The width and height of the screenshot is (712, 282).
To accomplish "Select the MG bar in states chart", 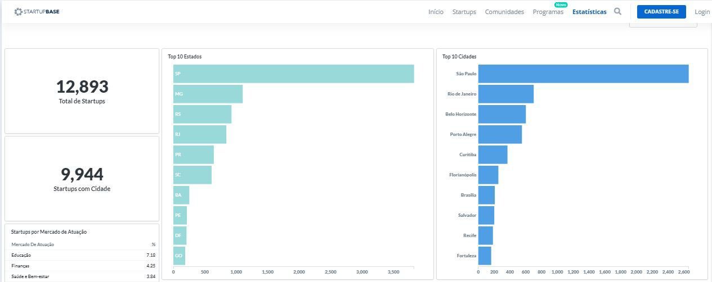I will point(208,94).
